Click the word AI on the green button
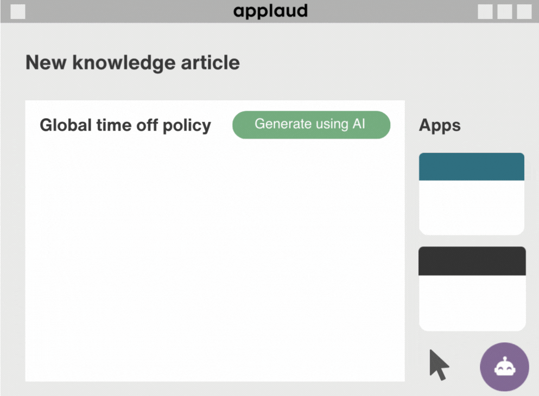Image resolution: width=539 pixels, height=396 pixels. pos(359,124)
